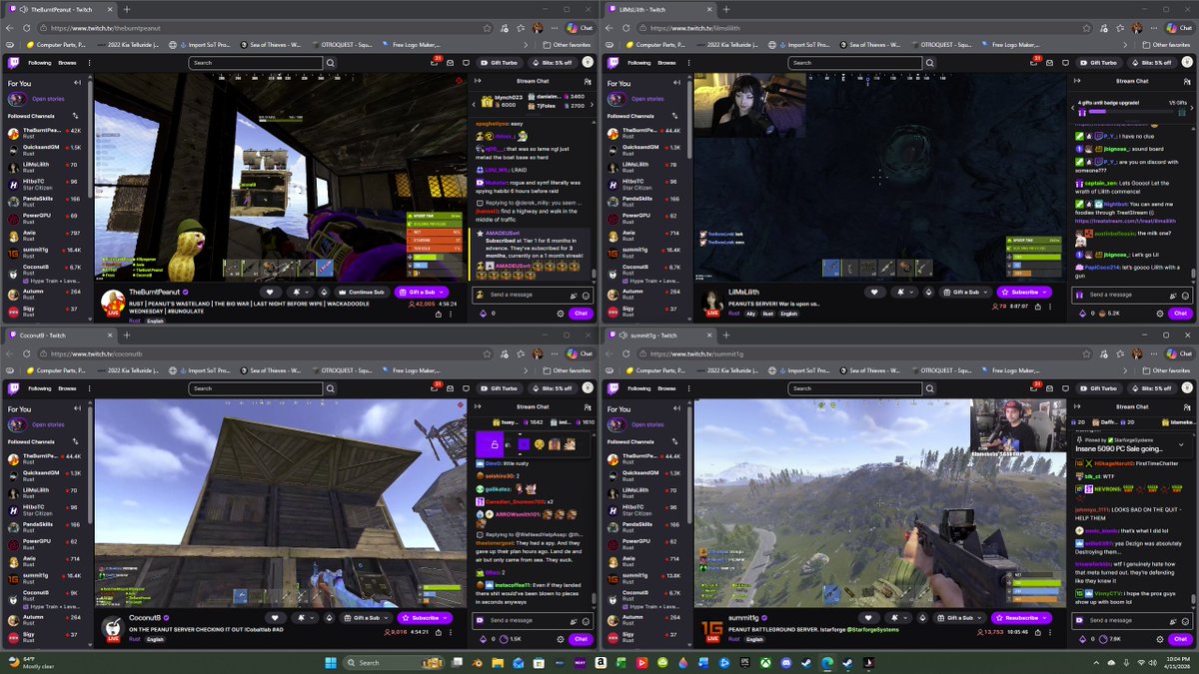This screenshot has height=674, width=1199.
Task: Open chat settings gear in Coconutb window
Action: point(561,639)
